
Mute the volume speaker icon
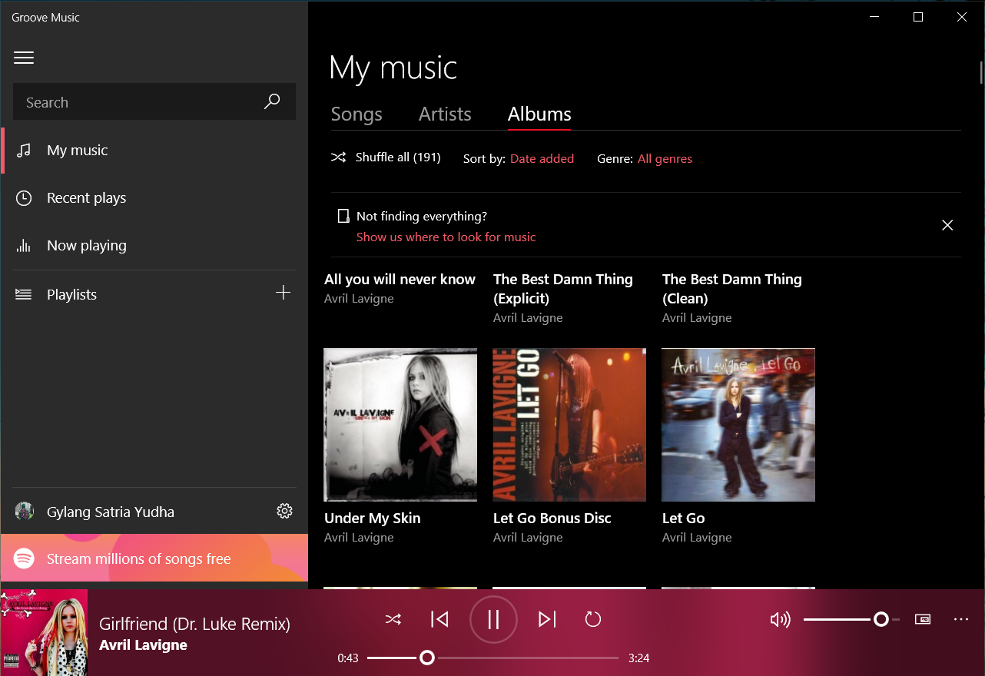(780, 619)
